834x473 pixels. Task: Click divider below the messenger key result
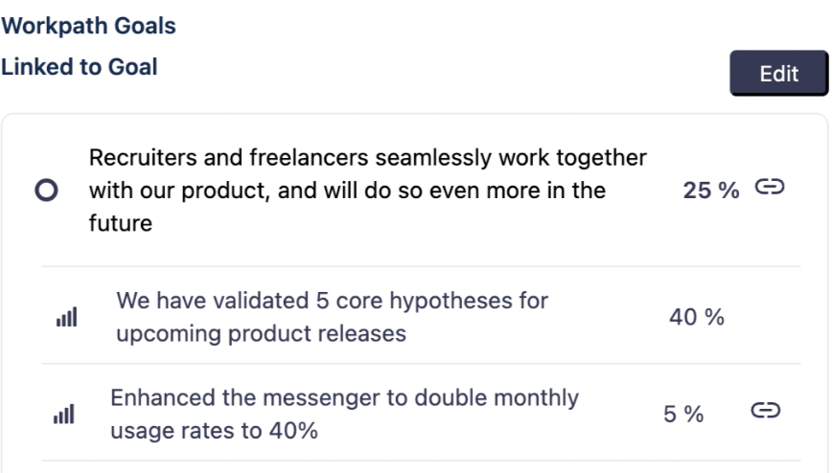(x=420, y=461)
